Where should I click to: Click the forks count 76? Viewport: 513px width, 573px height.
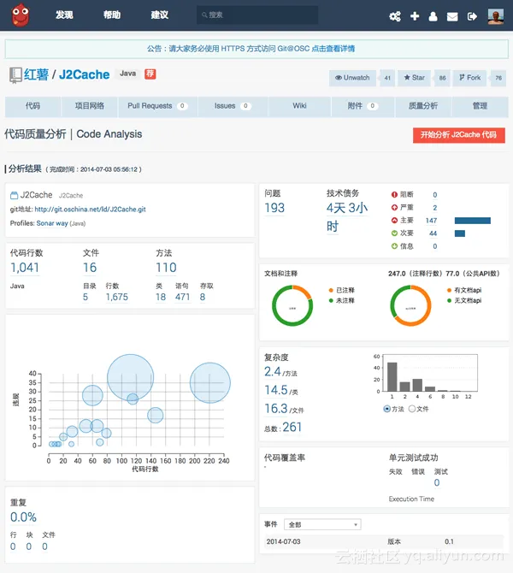coord(498,78)
